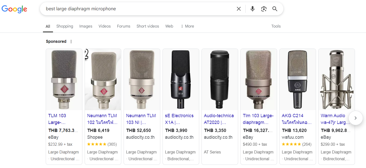Click the $232.99 + tax text

point(60,144)
